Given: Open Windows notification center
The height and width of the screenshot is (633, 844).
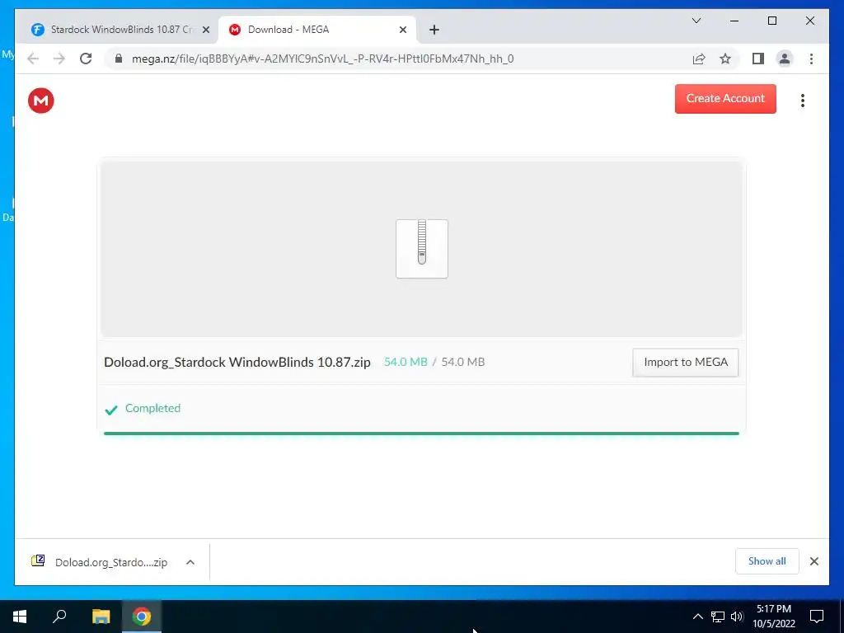Looking at the screenshot, I should click(817, 617).
